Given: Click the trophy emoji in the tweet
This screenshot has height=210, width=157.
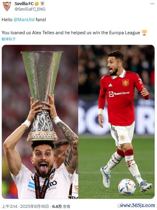Looking at the screenshot, I should point(144,33).
